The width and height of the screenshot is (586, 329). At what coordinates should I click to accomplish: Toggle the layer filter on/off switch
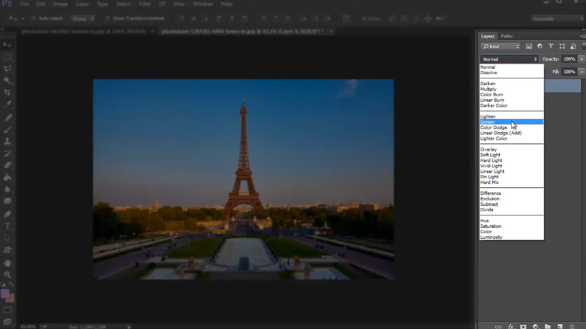pyautogui.click(x=583, y=46)
